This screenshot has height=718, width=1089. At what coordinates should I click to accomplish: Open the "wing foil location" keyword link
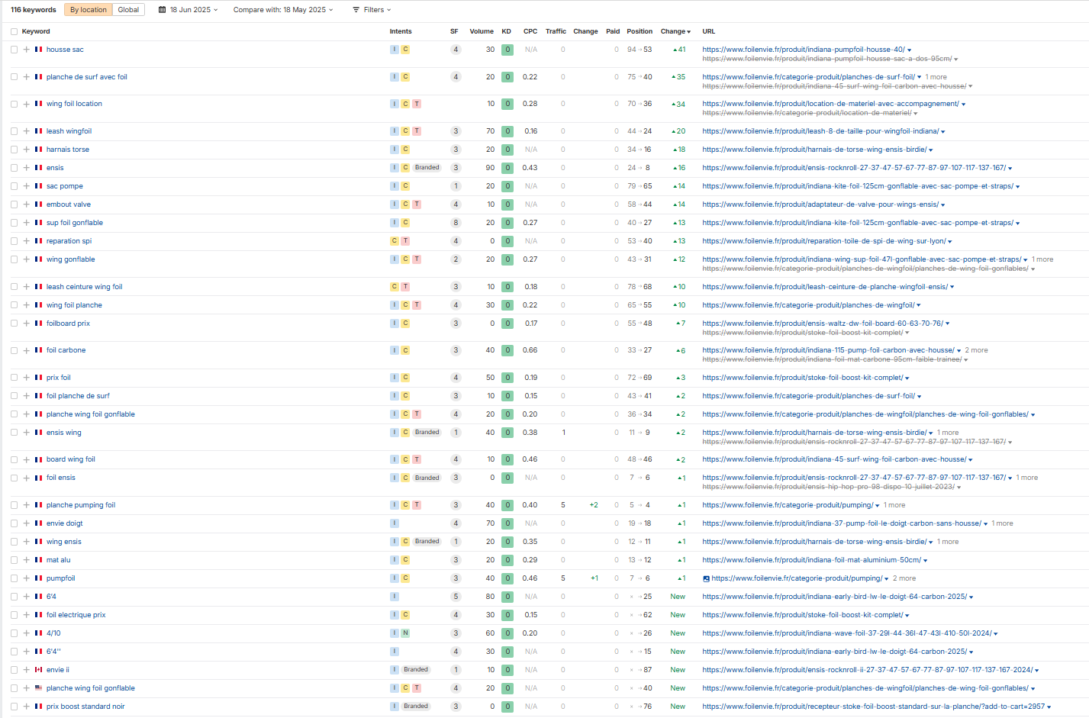(74, 104)
